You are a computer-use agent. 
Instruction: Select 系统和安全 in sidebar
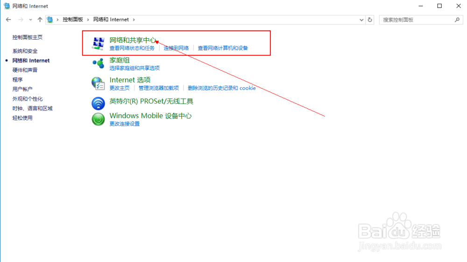pos(25,51)
